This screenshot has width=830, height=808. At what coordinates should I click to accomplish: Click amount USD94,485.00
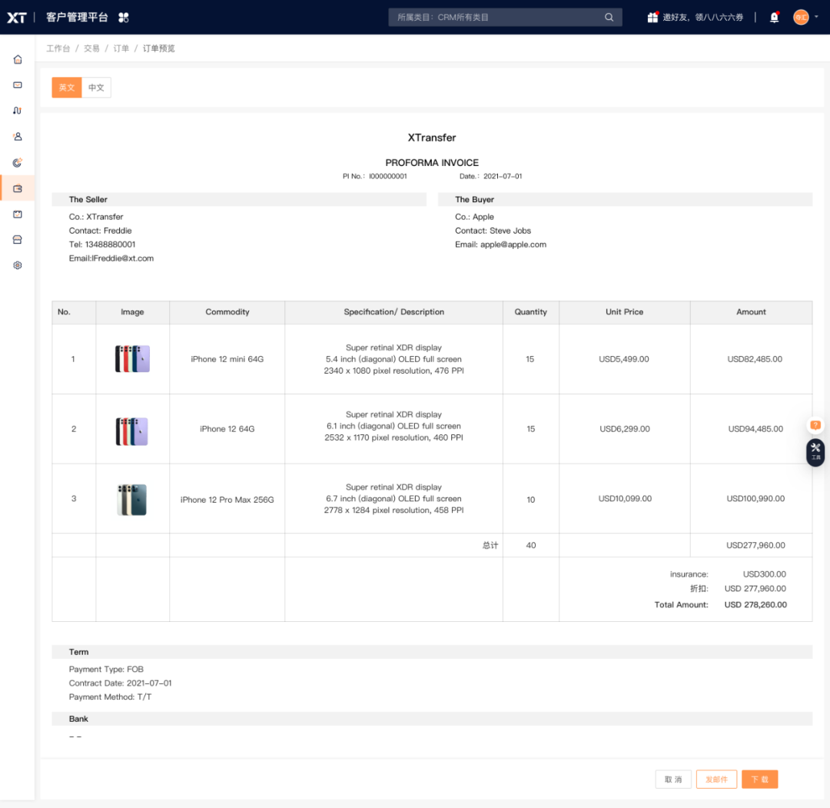click(755, 429)
